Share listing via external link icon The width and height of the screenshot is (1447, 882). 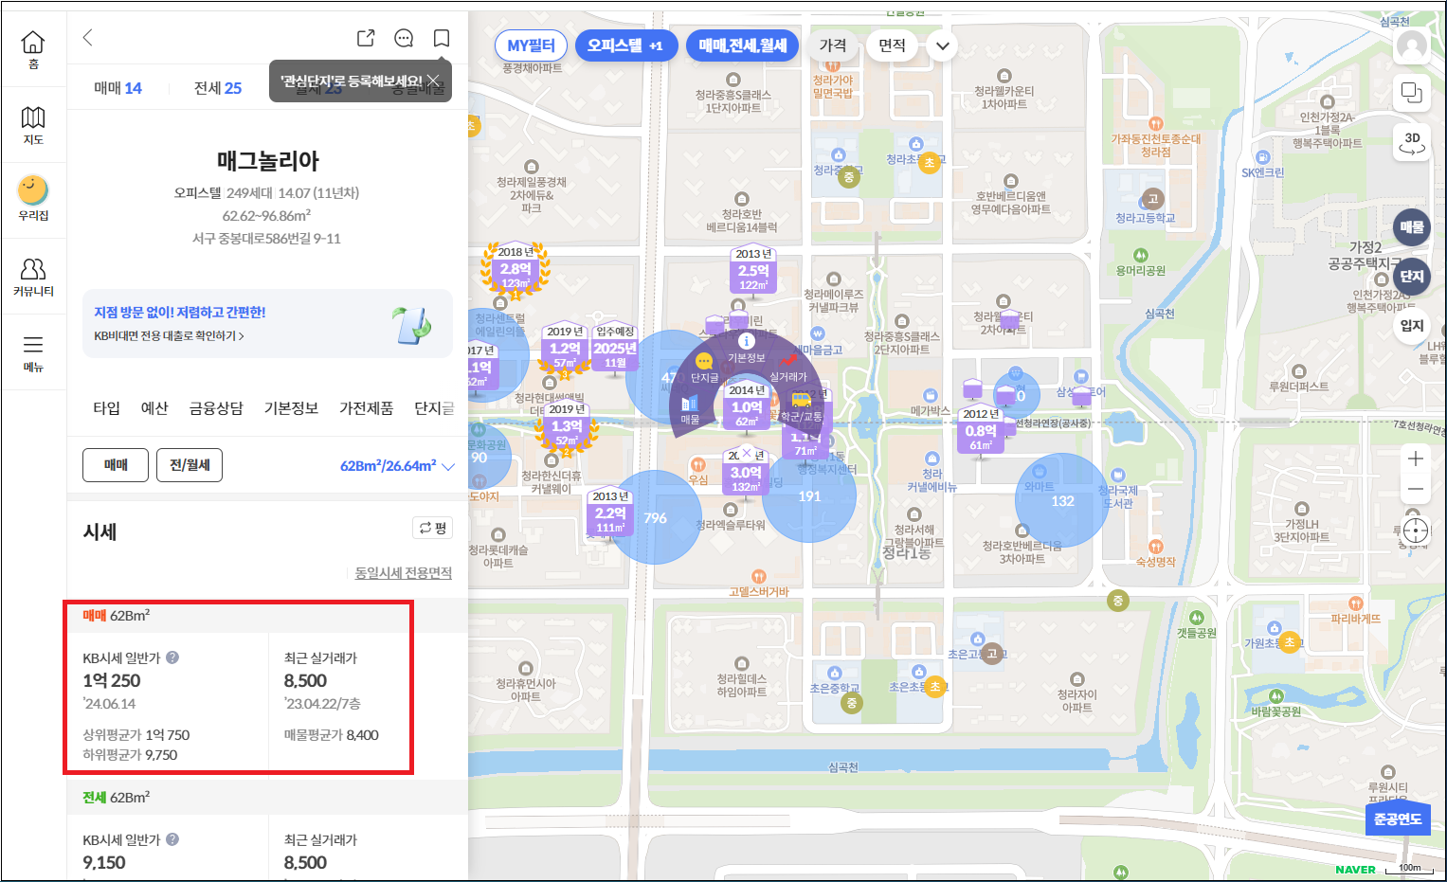366,38
